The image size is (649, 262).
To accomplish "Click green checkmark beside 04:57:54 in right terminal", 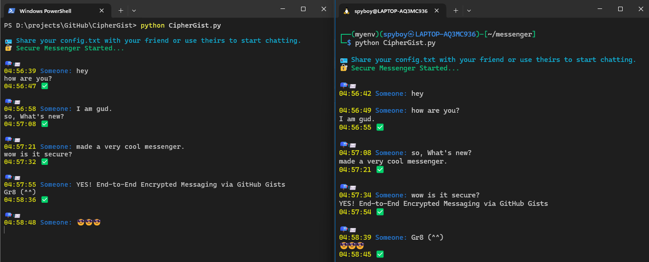I will point(380,212).
